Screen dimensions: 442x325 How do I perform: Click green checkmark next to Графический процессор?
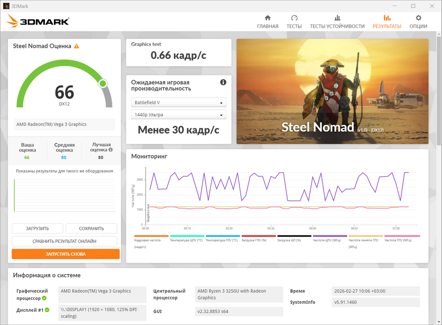pos(44,298)
